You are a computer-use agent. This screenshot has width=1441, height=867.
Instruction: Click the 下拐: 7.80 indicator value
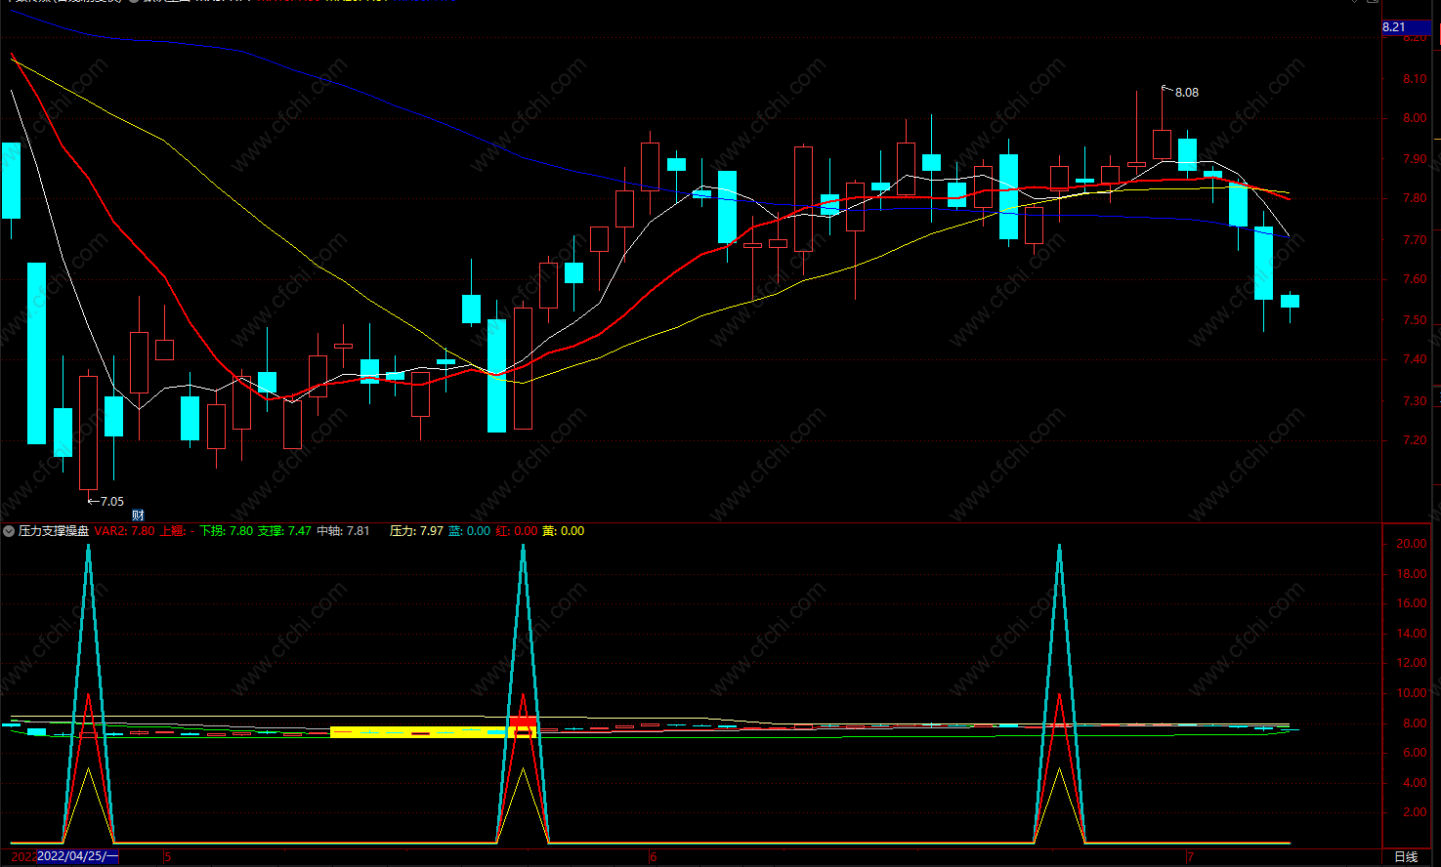(x=226, y=531)
